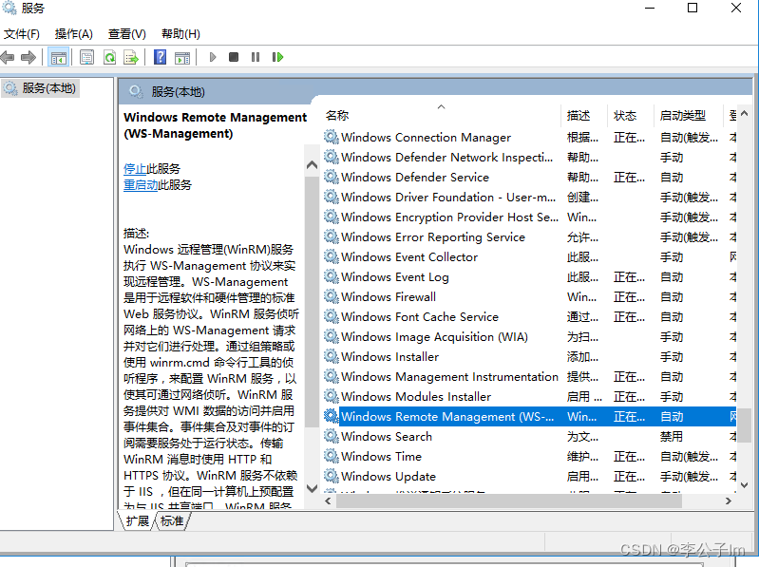Select Windows Font Cache Service row
This screenshot has width=759, height=567.
528,316
